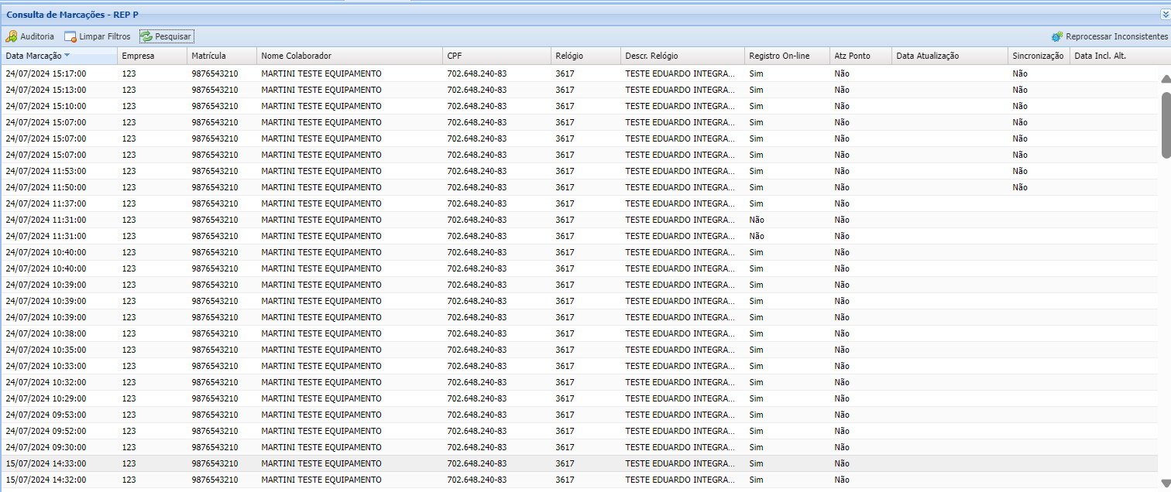The image size is (1171, 492).
Task: Click the CPF column header
Action: pyautogui.click(x=496, y=56)
